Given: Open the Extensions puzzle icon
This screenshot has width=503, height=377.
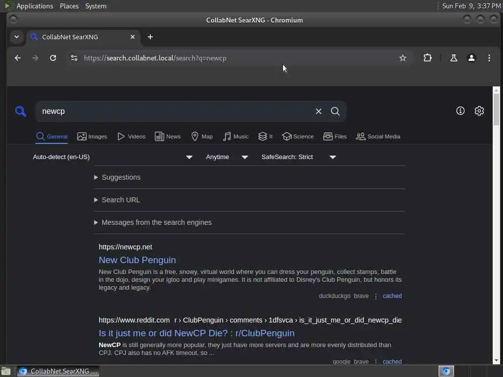Looking at the screenshot, I should [428, 58].
